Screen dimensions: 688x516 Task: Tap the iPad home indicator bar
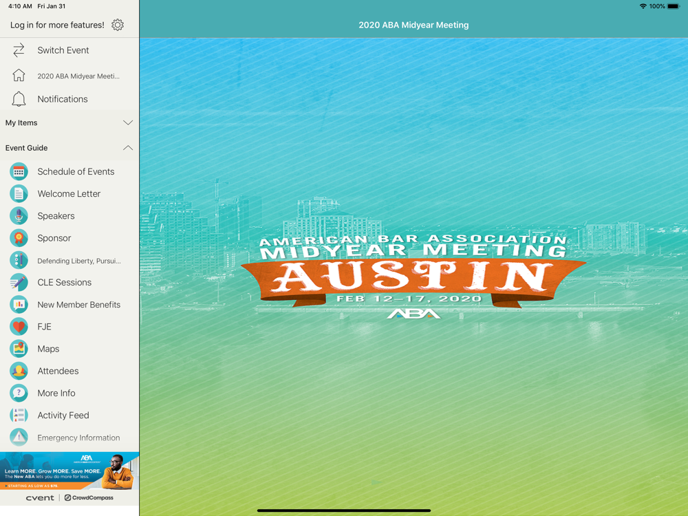pyautogui.click(x=343, y=510)
